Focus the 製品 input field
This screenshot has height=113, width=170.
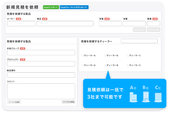pos(65,24)
